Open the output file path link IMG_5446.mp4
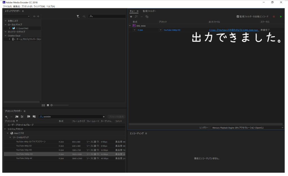 tap(233, 30)
